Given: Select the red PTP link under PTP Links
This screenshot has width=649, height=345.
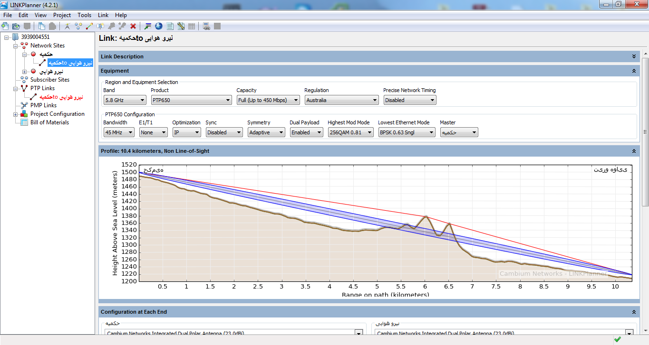Looking at the screenshot, I should (x=61, y=97).
